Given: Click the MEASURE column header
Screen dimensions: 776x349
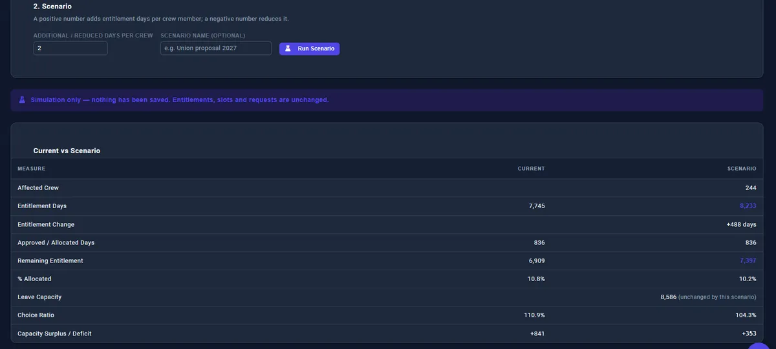Looking at the screenshot, I should 31,169.
